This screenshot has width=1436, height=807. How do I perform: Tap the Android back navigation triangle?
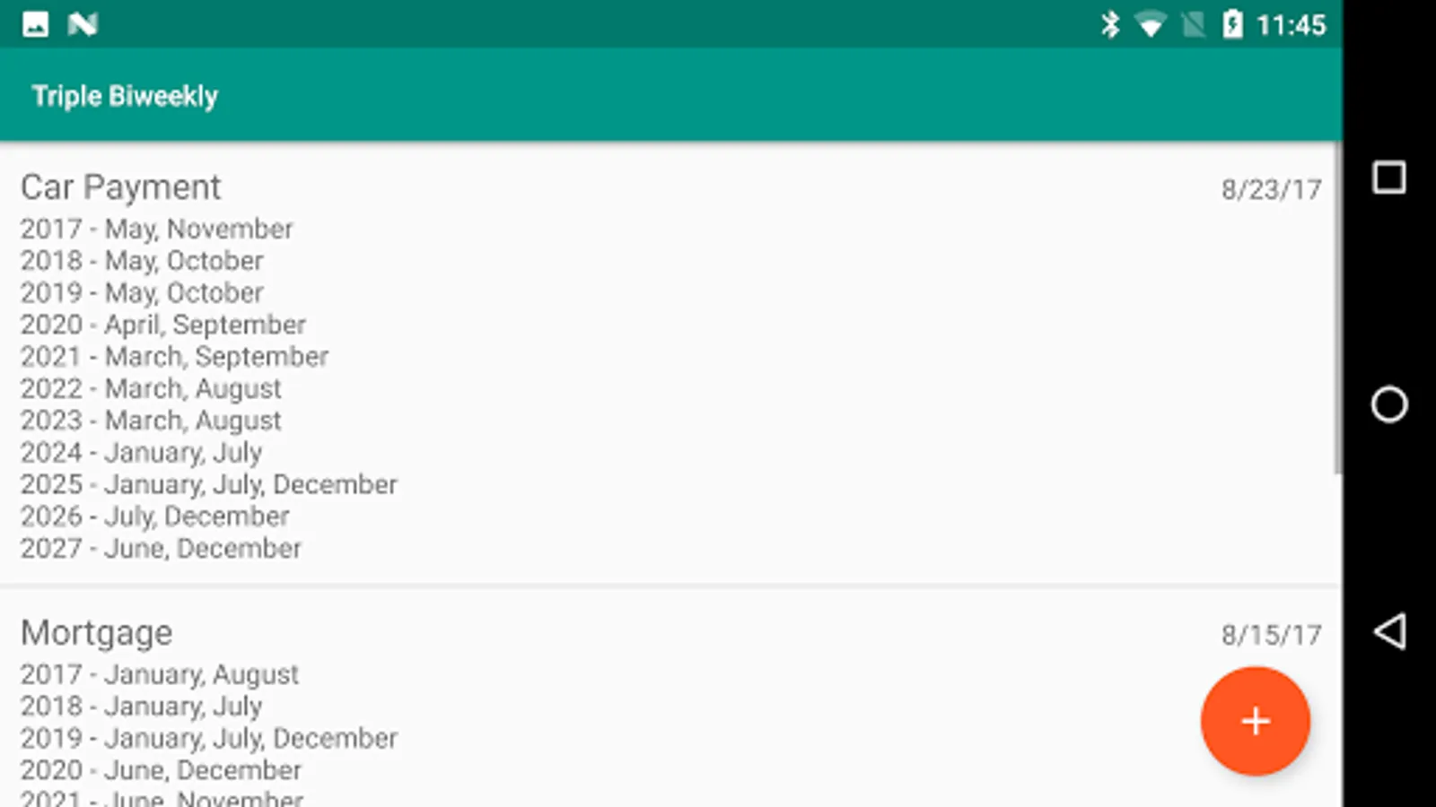(x=1389, y=631)
